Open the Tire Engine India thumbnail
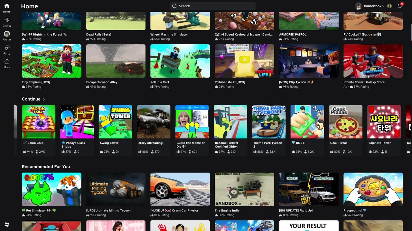Image resolution: width=412 pixels, height=231 pixels. tap(244, 189)
